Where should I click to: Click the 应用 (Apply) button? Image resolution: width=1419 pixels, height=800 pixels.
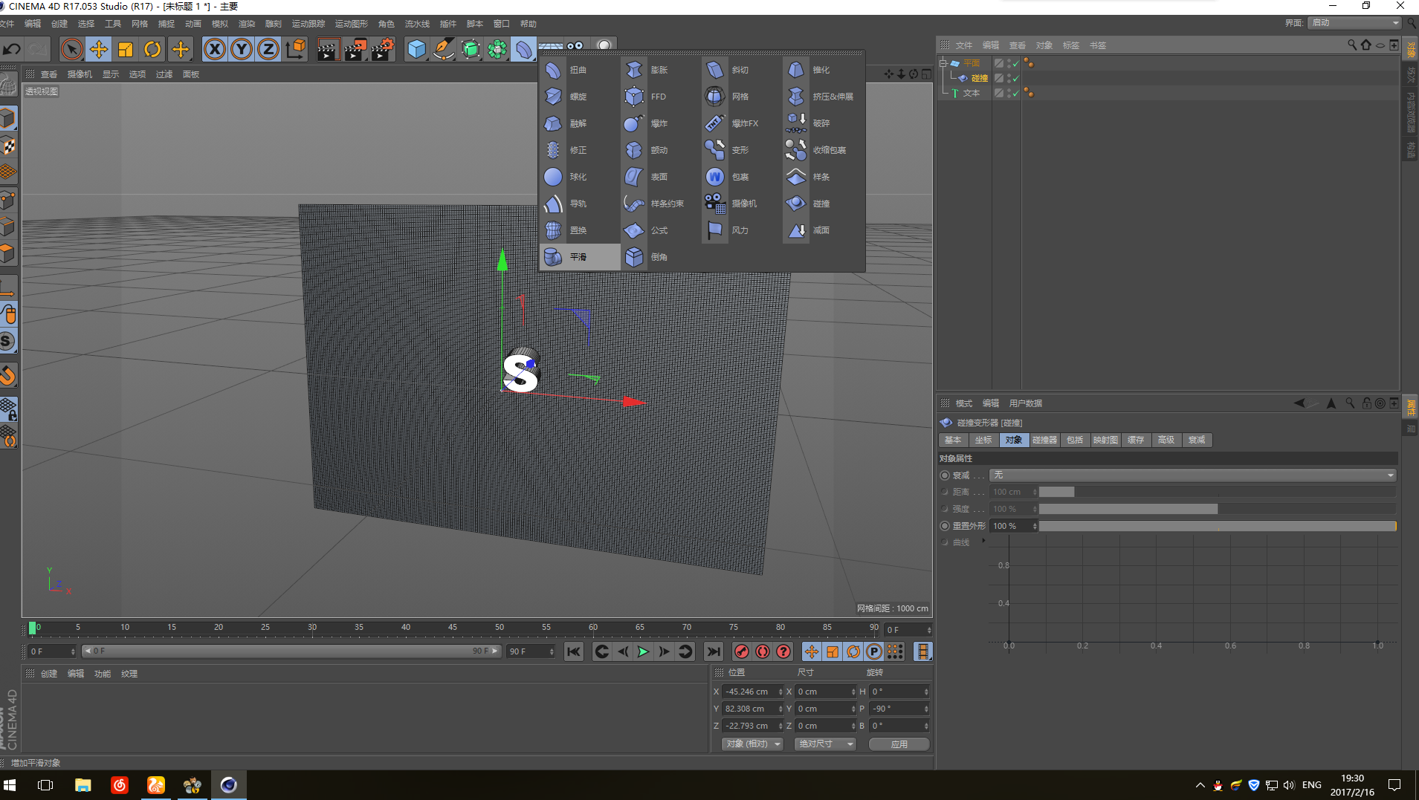pyautogui.click(x=899, y=744)
